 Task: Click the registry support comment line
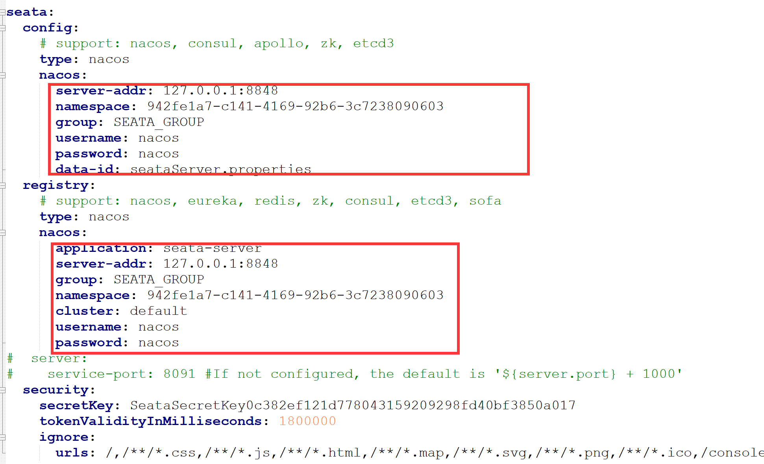coord(271,201)
